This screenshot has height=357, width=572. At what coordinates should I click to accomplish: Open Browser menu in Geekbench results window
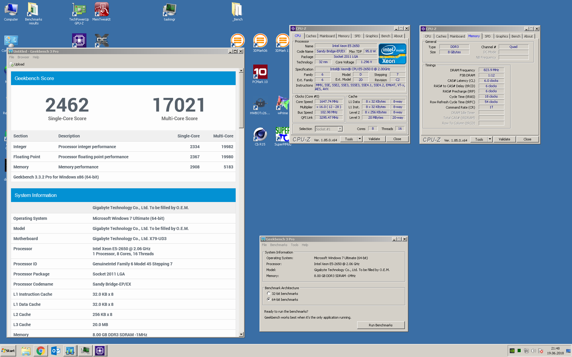point(23,57)
